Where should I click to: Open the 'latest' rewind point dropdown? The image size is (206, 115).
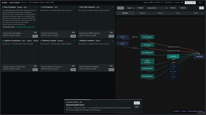130,8
